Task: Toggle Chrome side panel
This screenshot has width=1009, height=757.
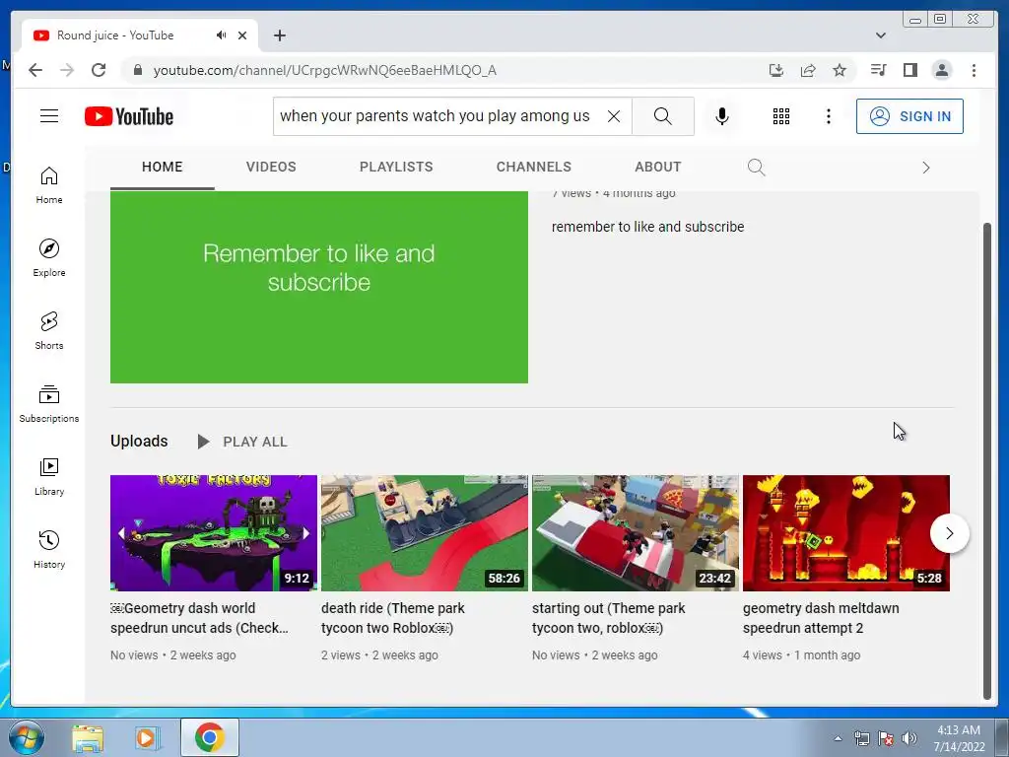Action: (909, 70)
